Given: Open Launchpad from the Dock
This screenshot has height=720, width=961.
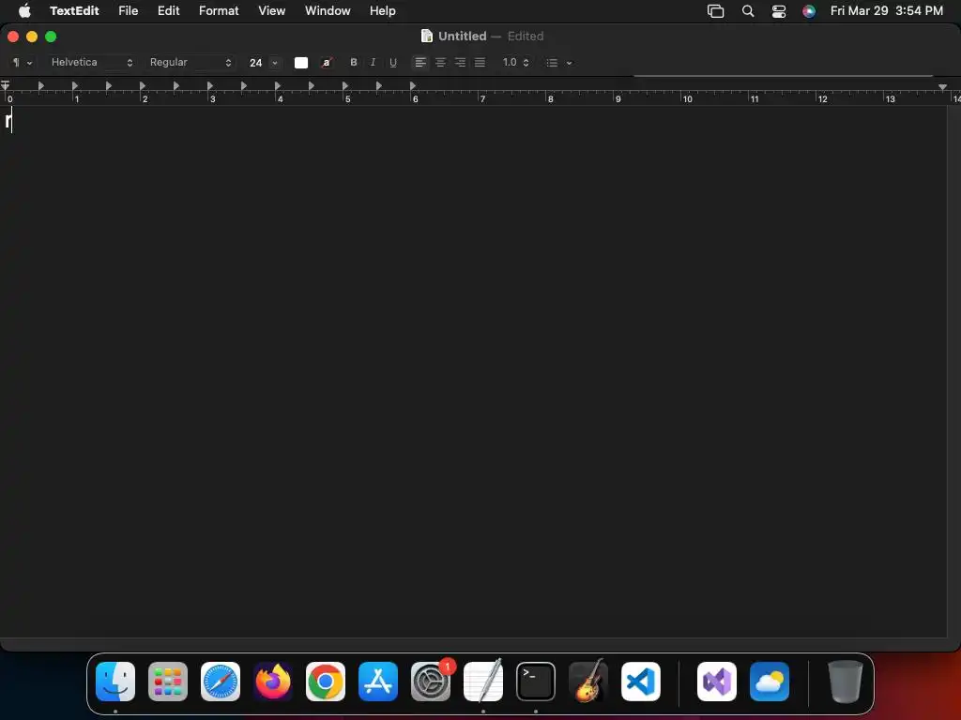Looking at the screenshot, I should [168, 682].
